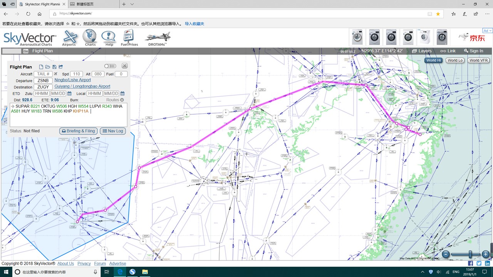Open the Zulu date calendar icon
Viewport: 493px width, 277px height.
[x=69, y=93]
